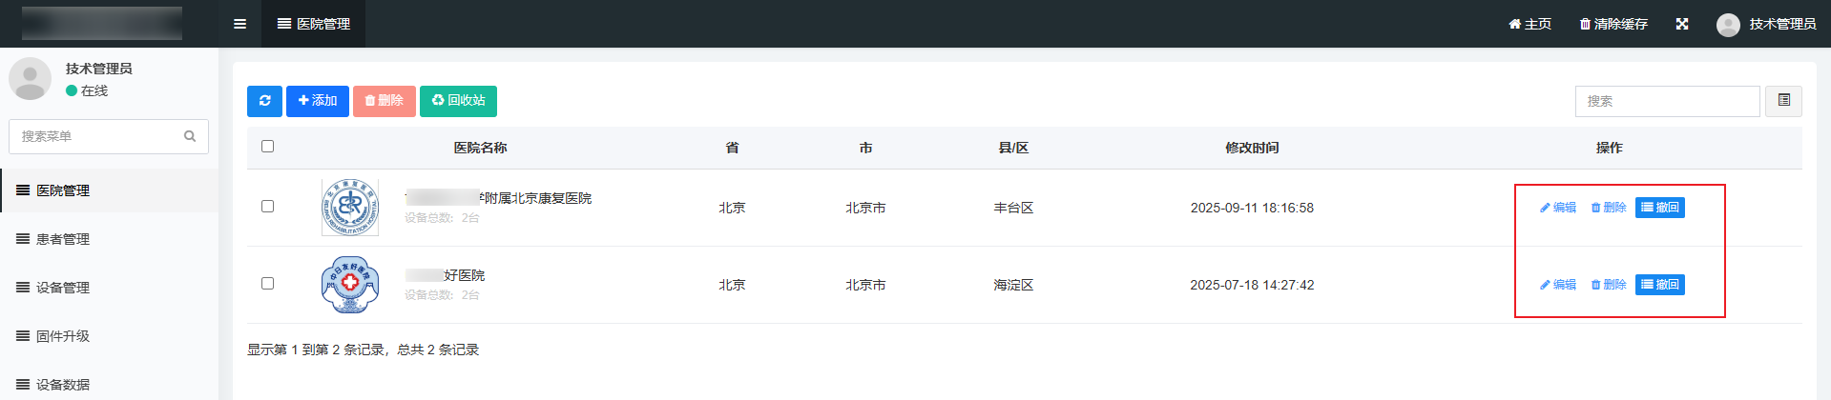Click the 操作 column header
The height and width of the screenshot is (400, 1831).
[x=1609, y=148]
